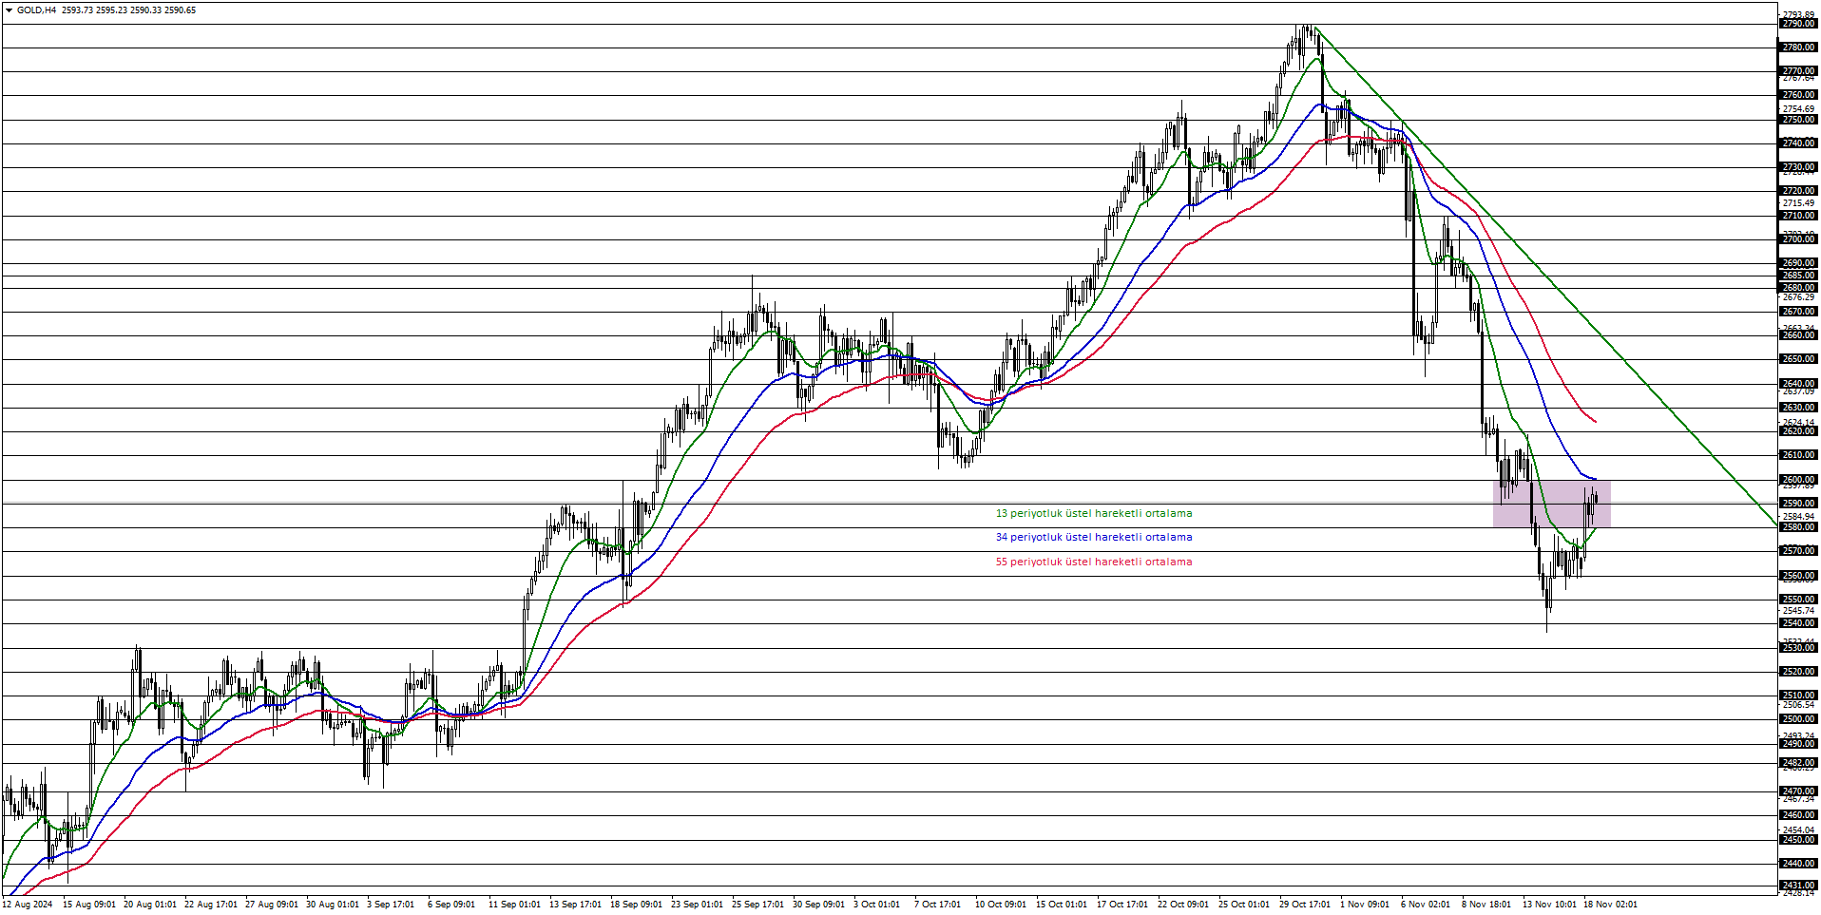
Task: Click the '13 Nov 10:01' date on the time axis
Action: point(1549,905)
